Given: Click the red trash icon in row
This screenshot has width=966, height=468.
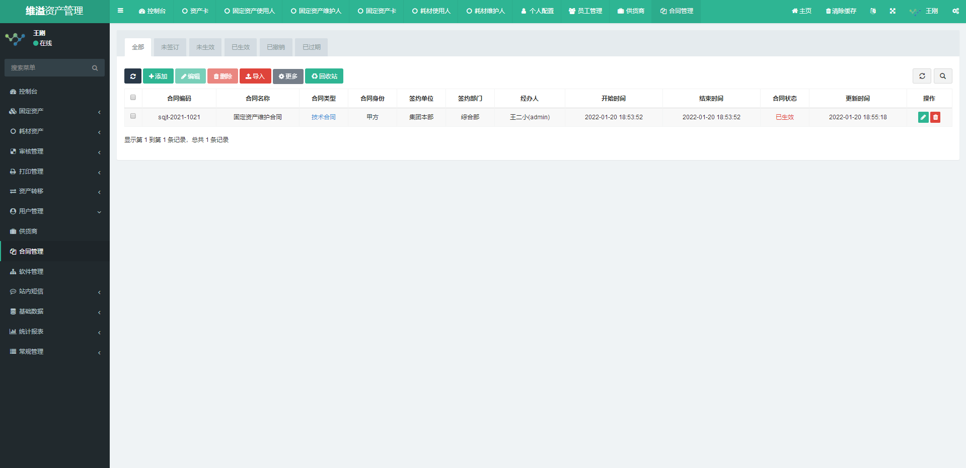Looking at the screenshot, I should 935,117.
